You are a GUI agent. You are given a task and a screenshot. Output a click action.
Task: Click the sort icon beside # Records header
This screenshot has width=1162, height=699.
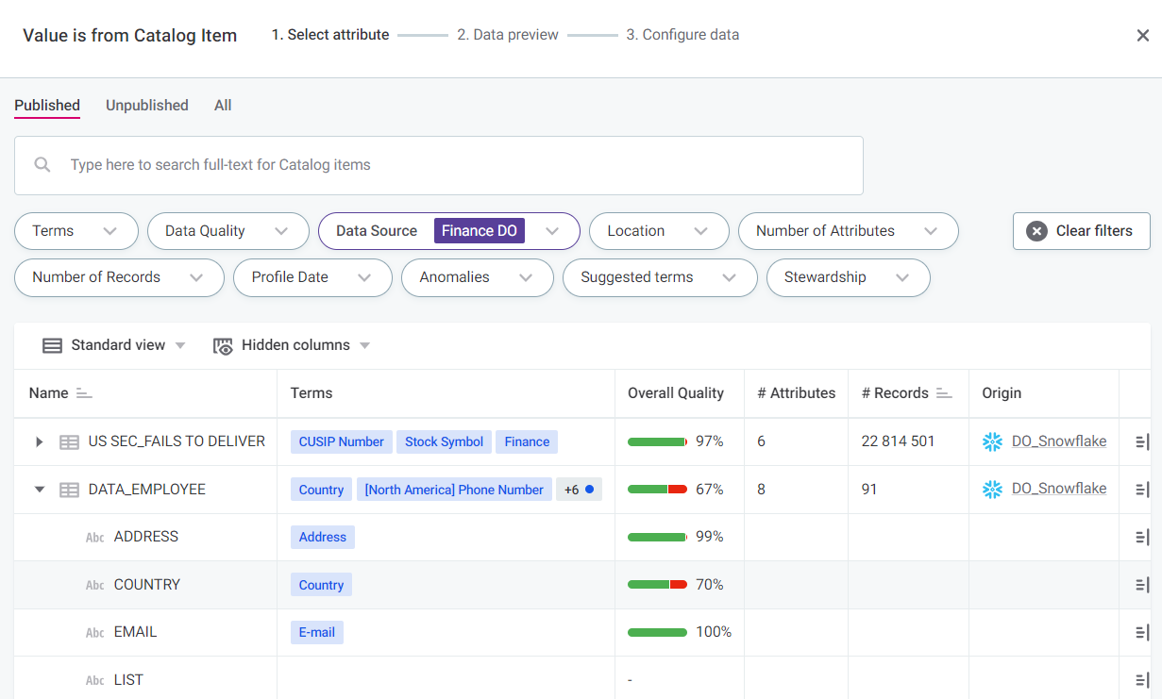point(944,393)
